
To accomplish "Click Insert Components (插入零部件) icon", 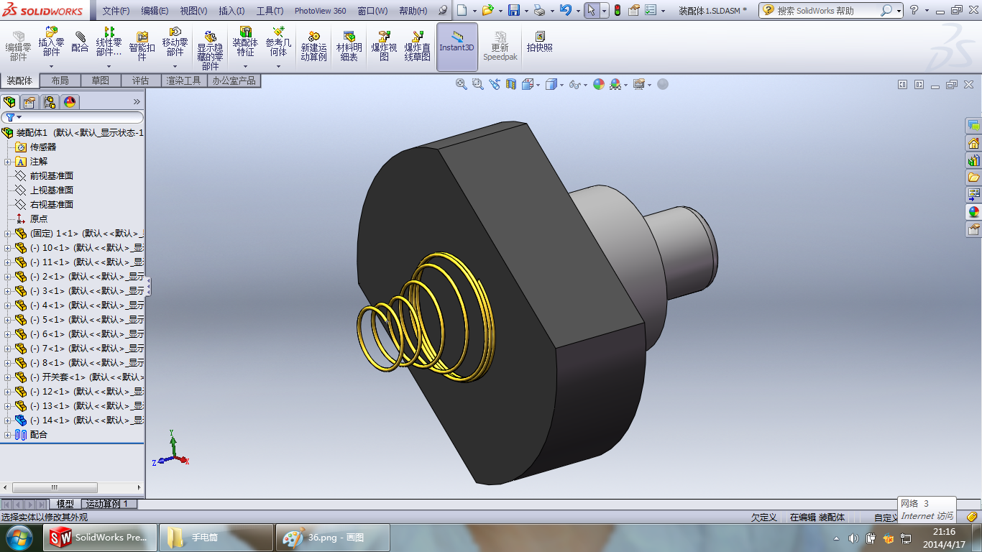I will point(51,32).
